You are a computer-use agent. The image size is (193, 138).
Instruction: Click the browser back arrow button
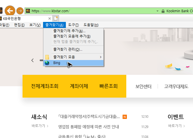pyautogui.click(x=10, y=11)
